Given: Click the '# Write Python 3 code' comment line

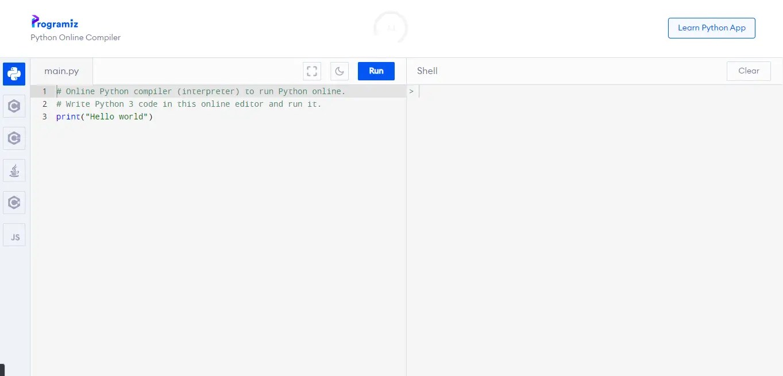Looking at the screenshot, I should pyautogui.click(x=188, y=104).
